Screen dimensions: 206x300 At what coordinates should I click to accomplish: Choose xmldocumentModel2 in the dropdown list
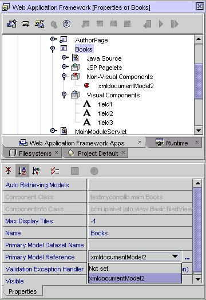135,278
